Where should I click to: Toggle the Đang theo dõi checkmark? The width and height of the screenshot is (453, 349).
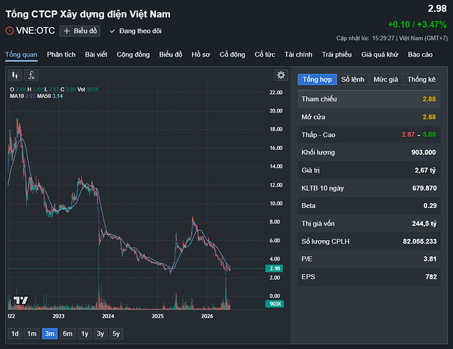tap(112, 31)
